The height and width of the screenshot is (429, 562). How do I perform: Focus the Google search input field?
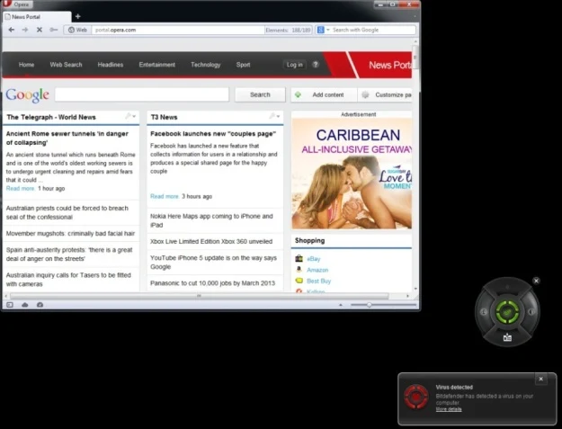141,94
